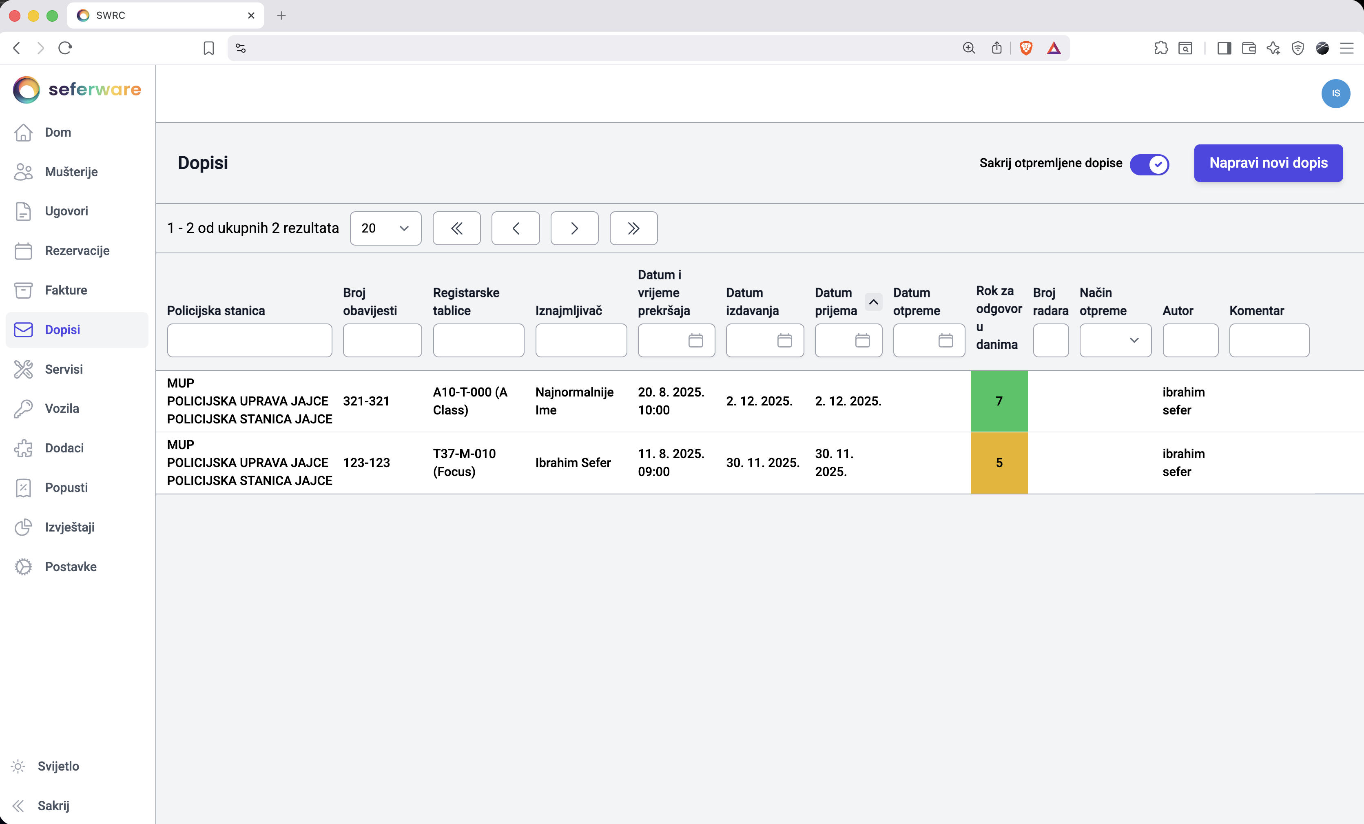Click Napravi novi dopis button
The image size is (1364, 824).
[x=1268, y=163]
